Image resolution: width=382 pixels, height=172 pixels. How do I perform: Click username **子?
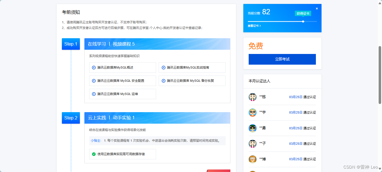click(262, 144)
